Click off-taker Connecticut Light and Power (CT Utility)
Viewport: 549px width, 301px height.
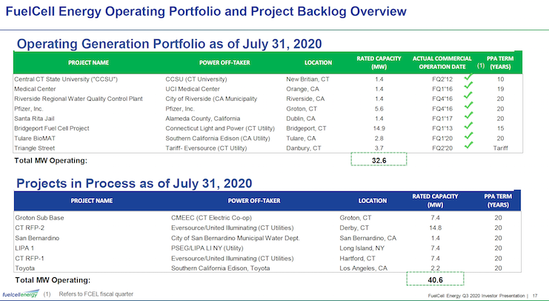pyautogui.click(x=220, y=128)
